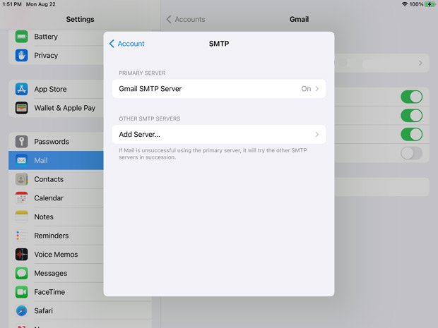Toggle the third green switch in Gmail pane
The image size is (438, 328).
tap(411, 134)
